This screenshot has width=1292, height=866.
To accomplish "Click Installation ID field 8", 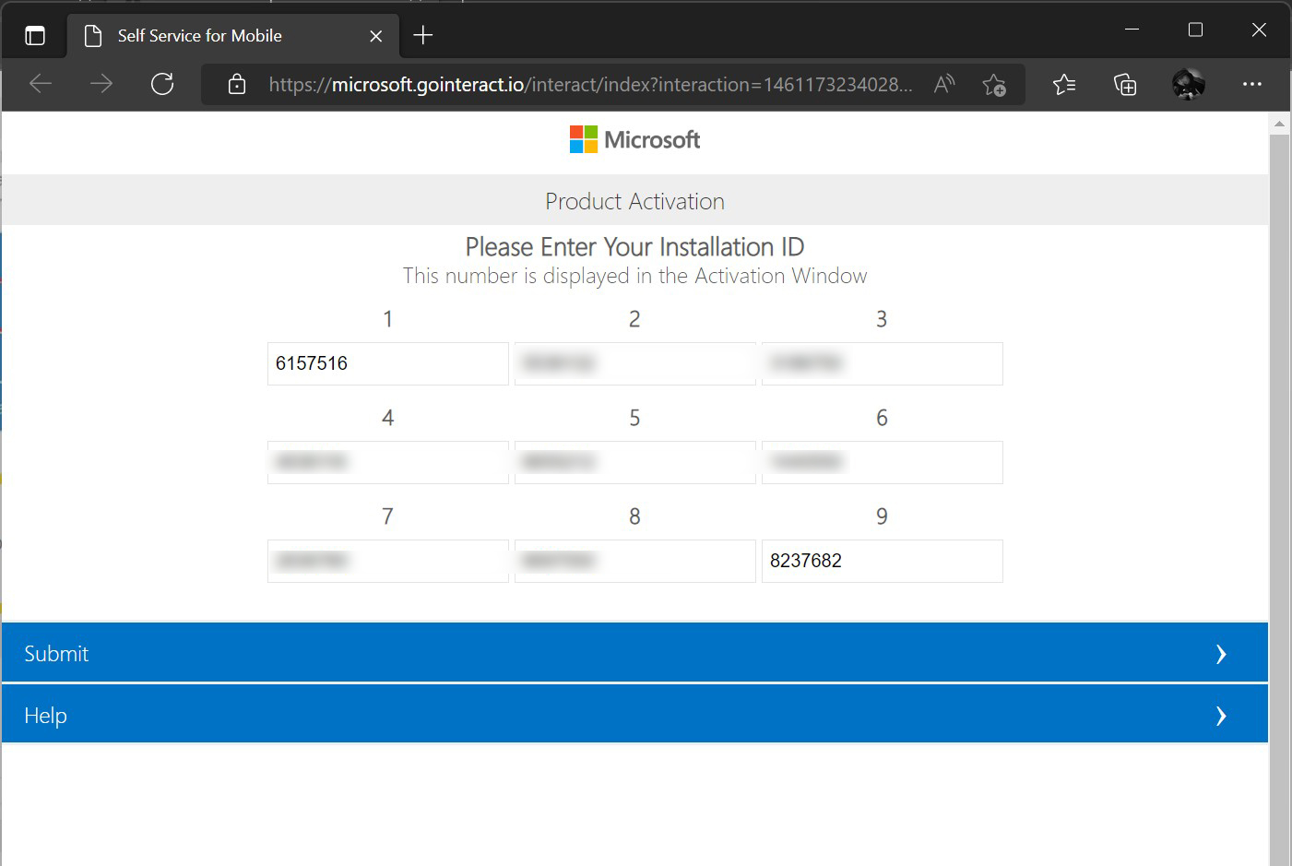I will (635, 561).
